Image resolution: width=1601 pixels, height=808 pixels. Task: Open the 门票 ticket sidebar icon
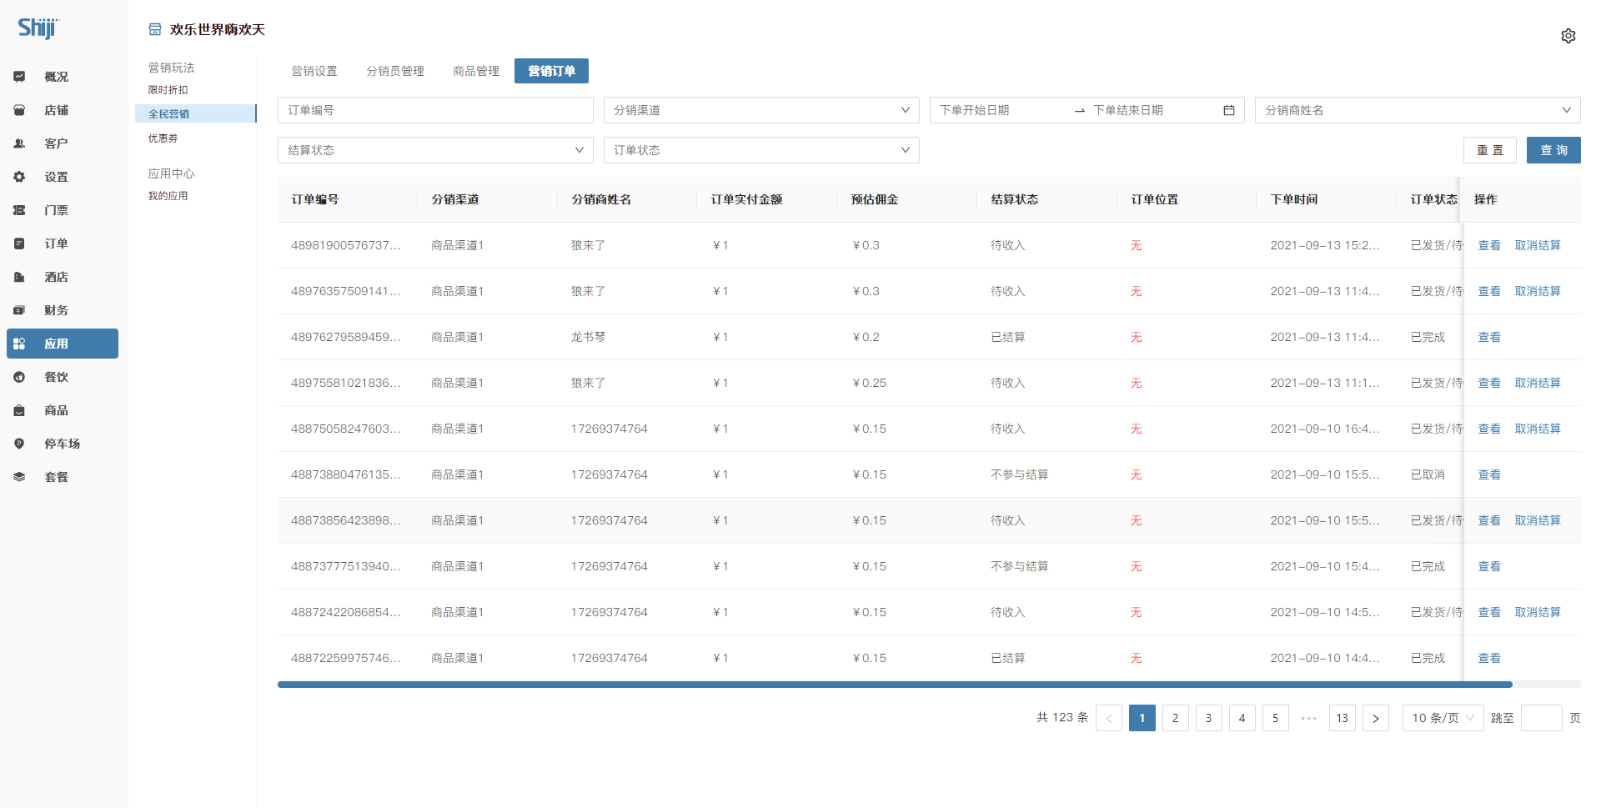coord(19,210)
